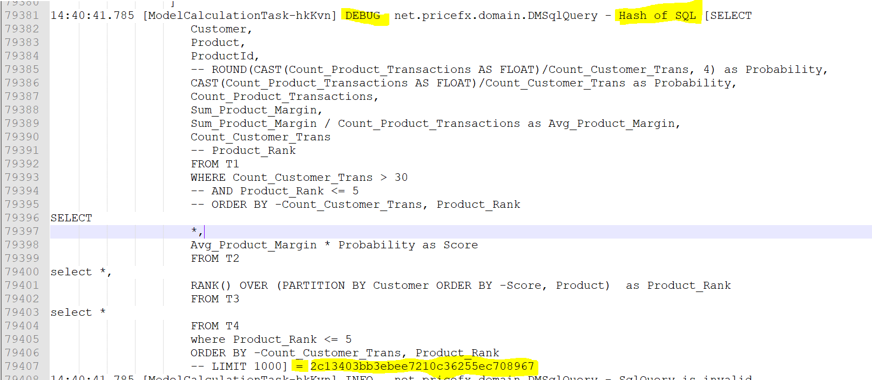Image resolution: width=872 pixels, height=380 pixels.
Task: Click the standalone SELECT keyword on line 79396
Action: [71, 218]
